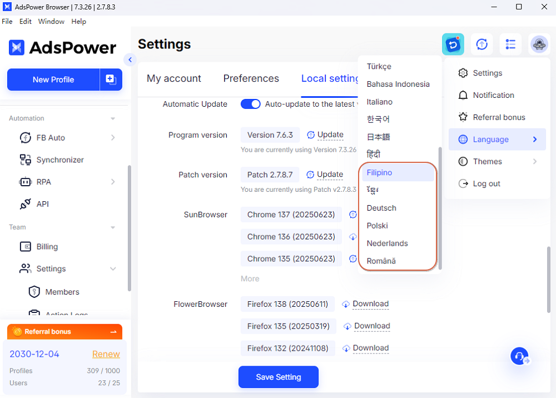Open the task list icon in the top bar
556x398 pixels.
(x=510, y=44)
